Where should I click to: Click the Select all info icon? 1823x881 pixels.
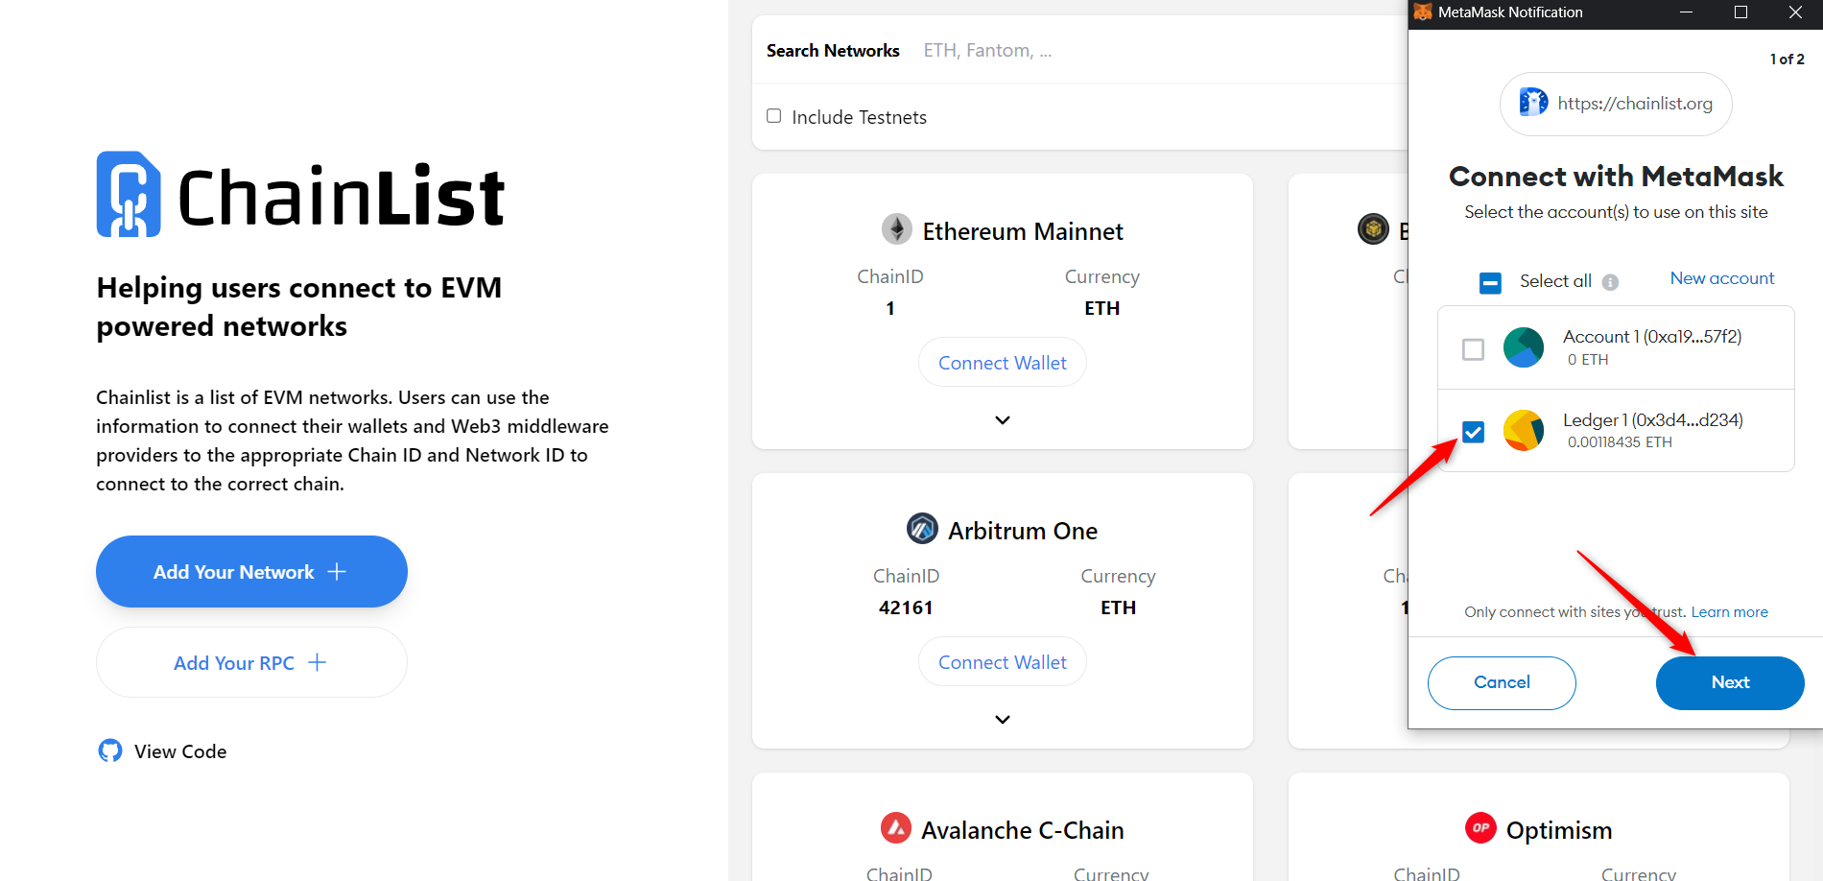coord(1610,282)
